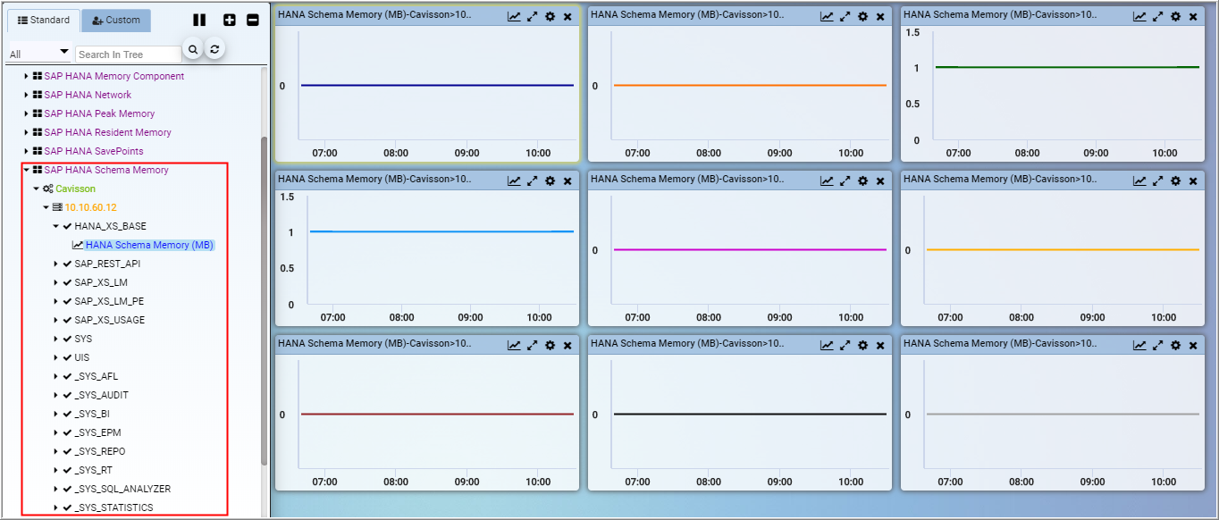The height and width of the screenshot is (520, 1219).
Task: Select the _SYS_REPO tree row
Action: [x=100, y=451]
